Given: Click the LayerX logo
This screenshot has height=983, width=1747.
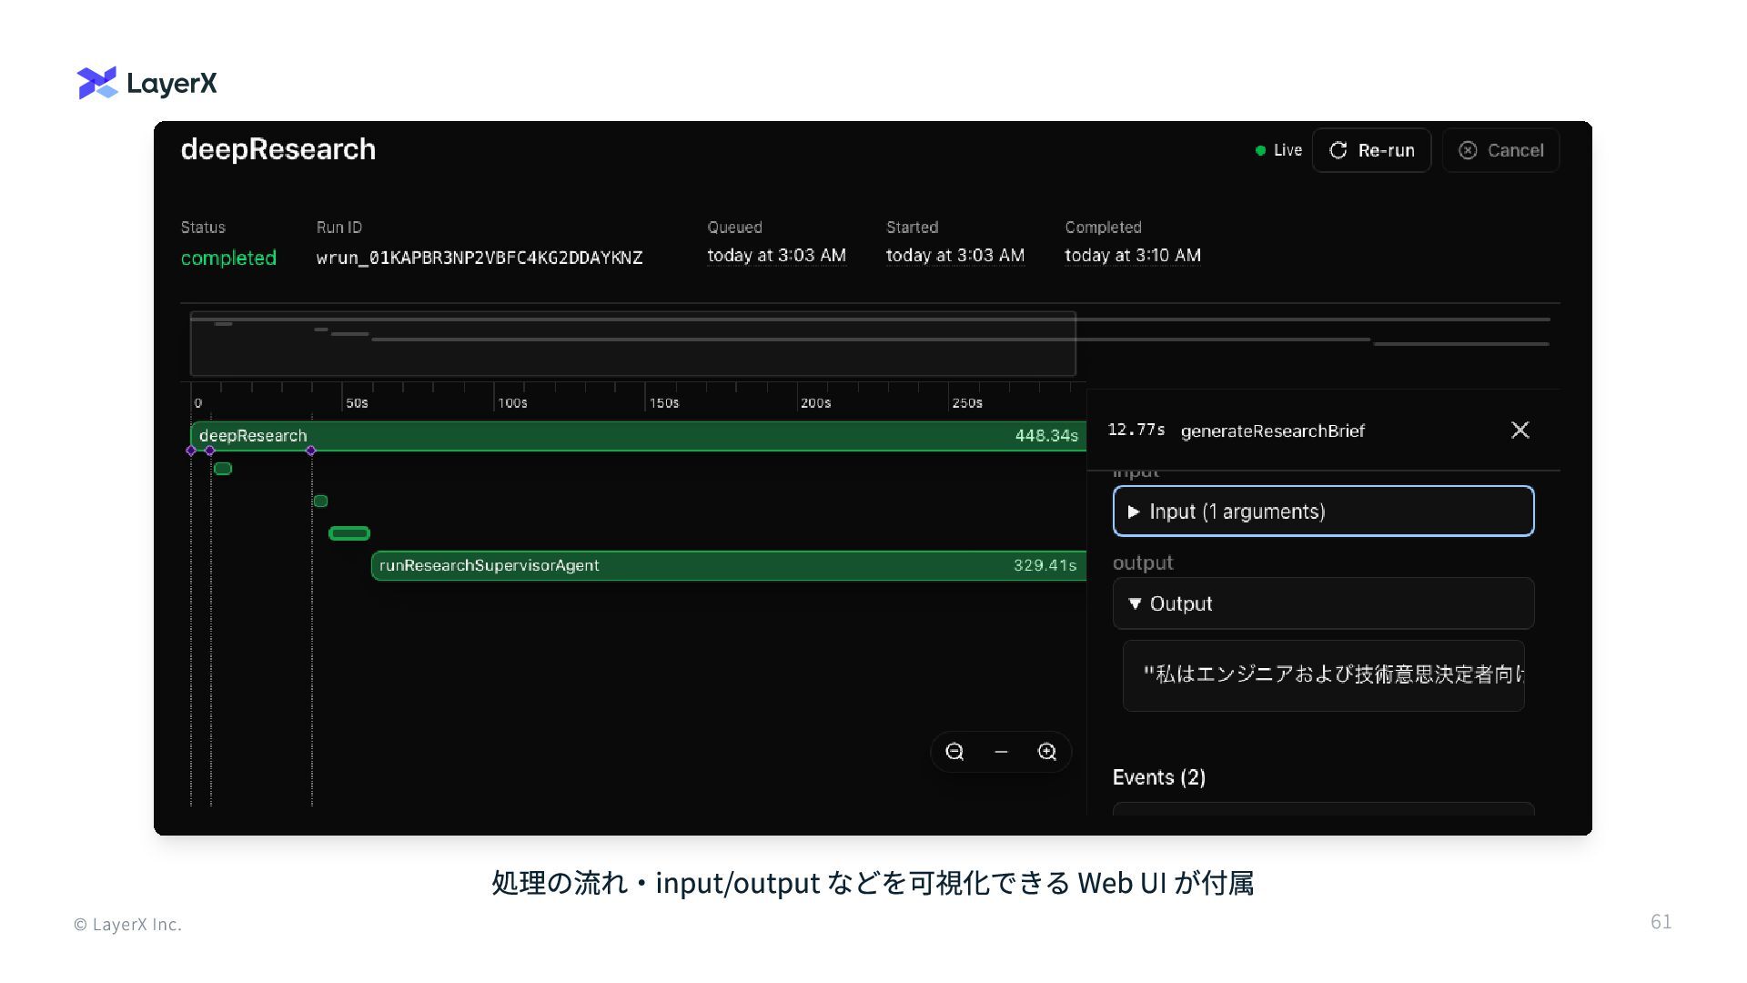Looking at the screenshot, I should (147, 84).
